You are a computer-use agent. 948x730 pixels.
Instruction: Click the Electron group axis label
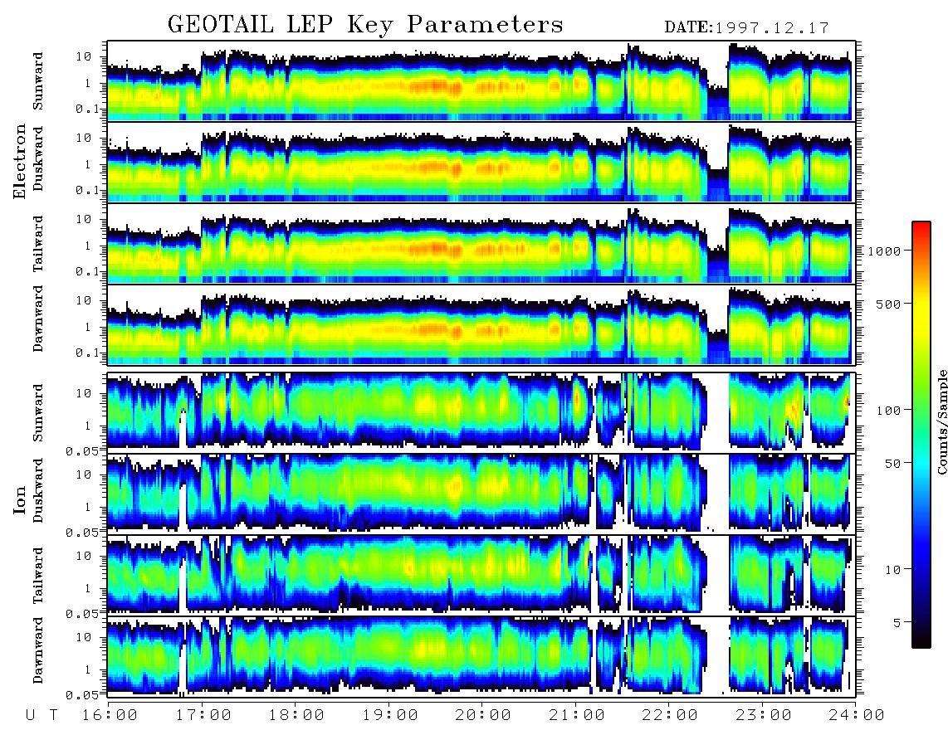(20, 162)
